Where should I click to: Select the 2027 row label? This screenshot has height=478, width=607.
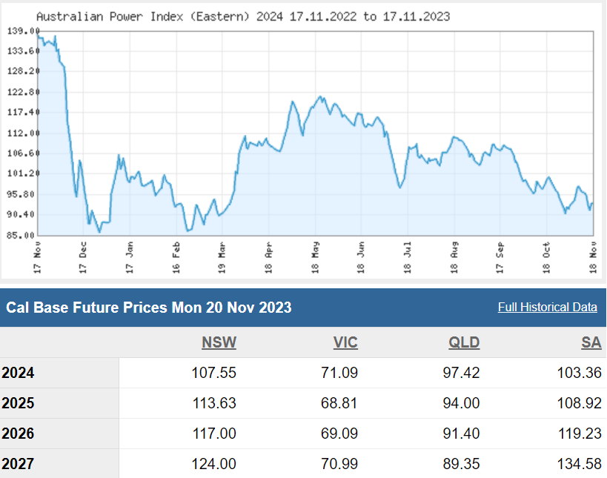(18, 464)
